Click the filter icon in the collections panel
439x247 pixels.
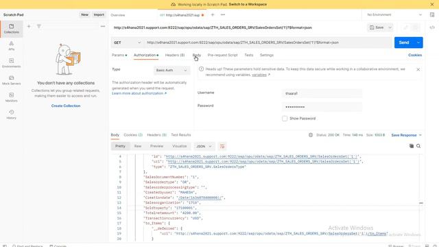(x=39, y=26)
